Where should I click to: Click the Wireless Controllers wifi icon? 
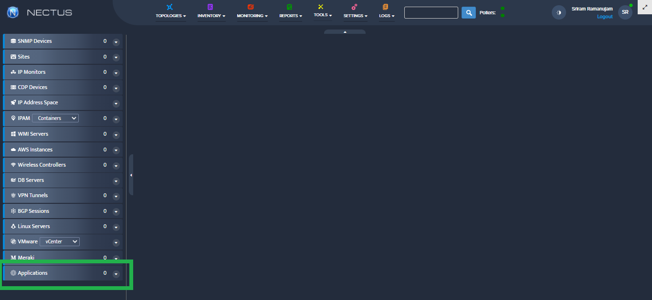point(13,165)
